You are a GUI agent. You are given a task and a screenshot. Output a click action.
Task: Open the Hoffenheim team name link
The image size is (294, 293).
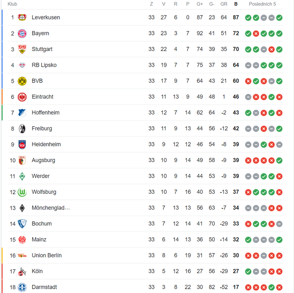pos(45,112)
